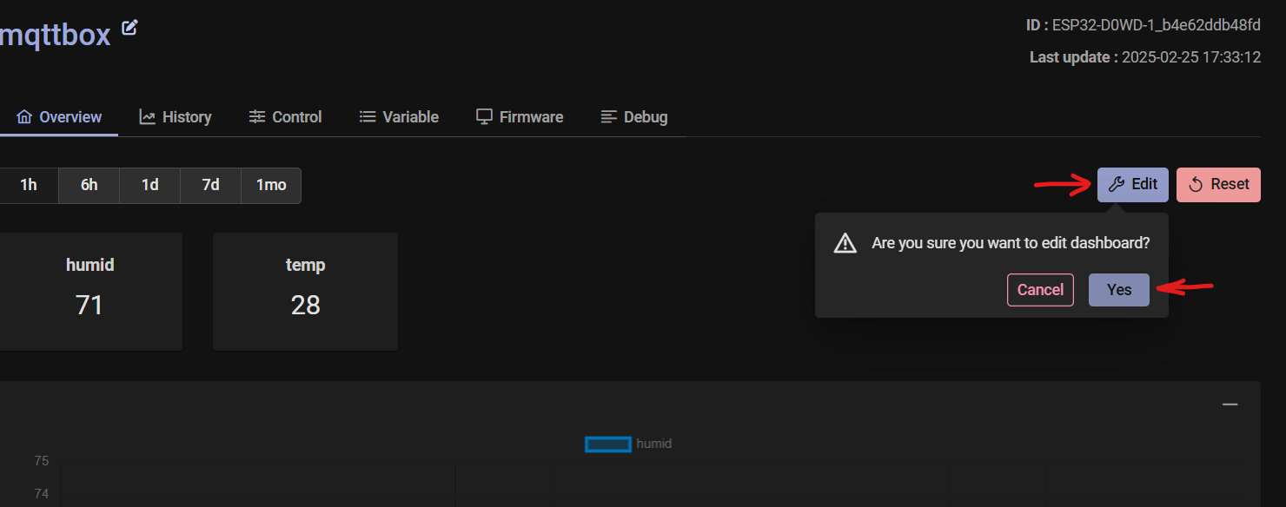
Task: Collapse the humid chart panel
Action: click(1230, 404)
